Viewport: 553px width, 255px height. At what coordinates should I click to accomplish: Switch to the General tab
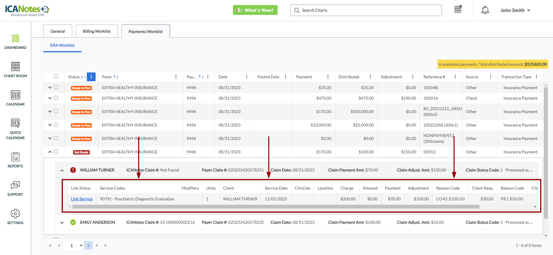58,31
